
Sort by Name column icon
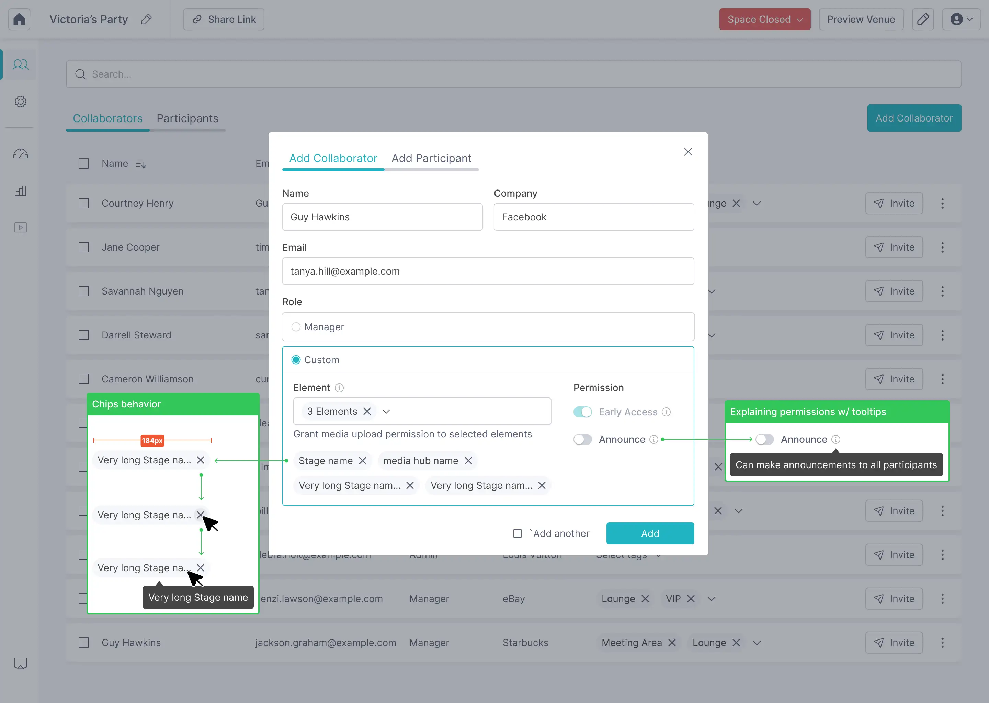click(141, 164)
